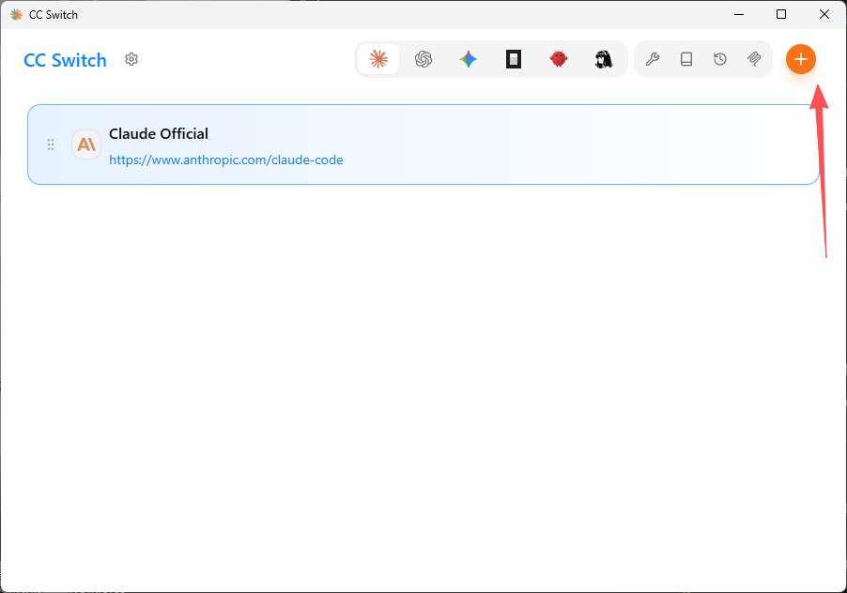This screenshot has width=847, height=593.
Task: Add a new provider with orange plus button
Action: [x=801, y=59]
